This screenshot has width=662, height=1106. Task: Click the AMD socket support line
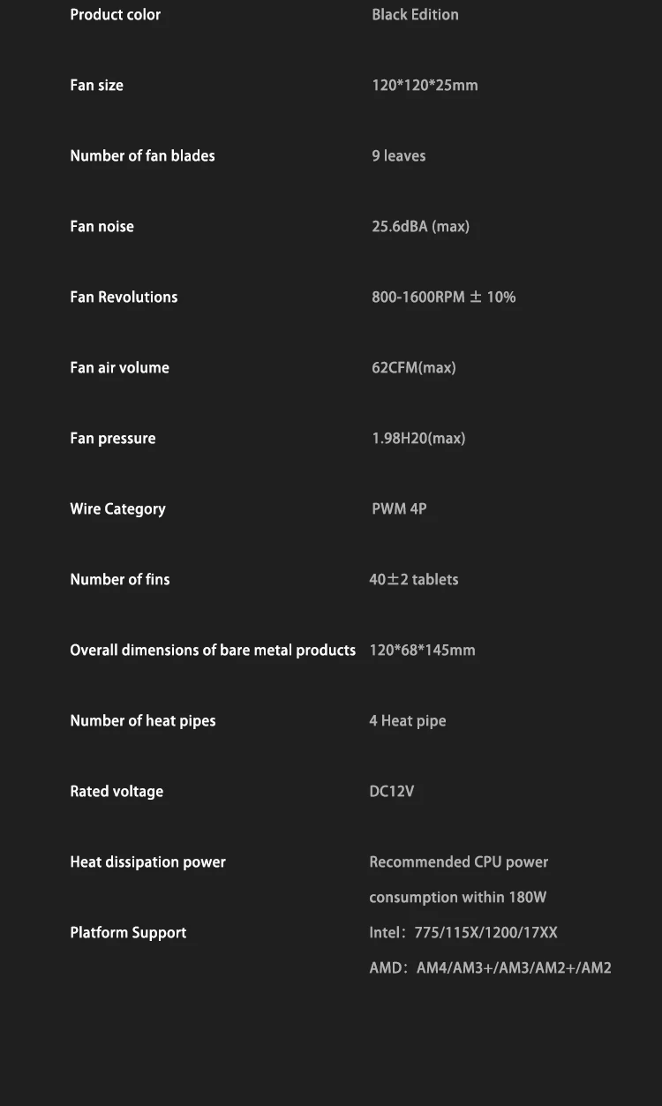pyautogui.click(x=490, y=968)
